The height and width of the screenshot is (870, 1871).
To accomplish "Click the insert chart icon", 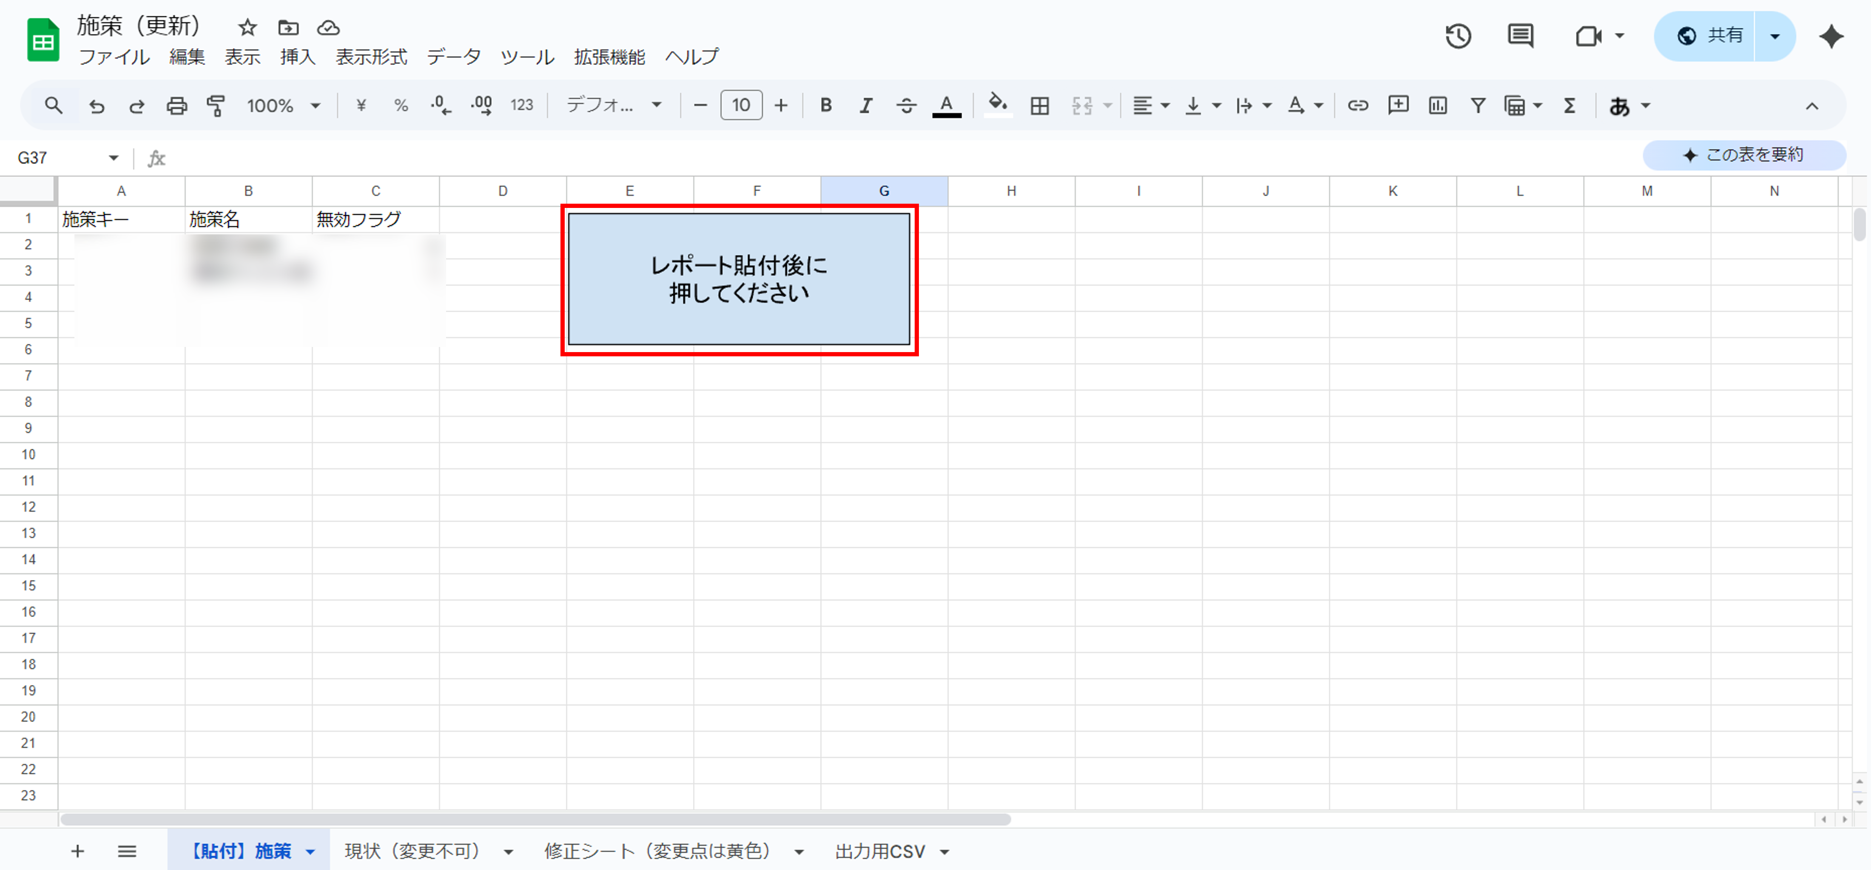I will click(1437, 105).
